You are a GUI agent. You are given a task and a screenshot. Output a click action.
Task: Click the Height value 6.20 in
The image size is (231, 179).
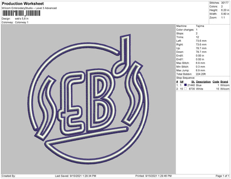[225, 10]
